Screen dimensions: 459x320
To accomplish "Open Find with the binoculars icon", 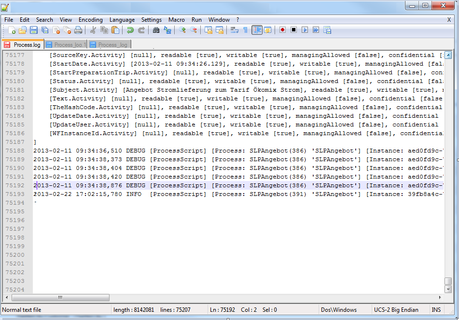I will 156,30.
